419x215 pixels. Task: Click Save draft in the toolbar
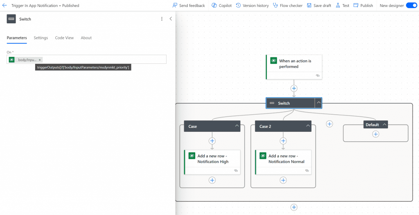(319, 6)
